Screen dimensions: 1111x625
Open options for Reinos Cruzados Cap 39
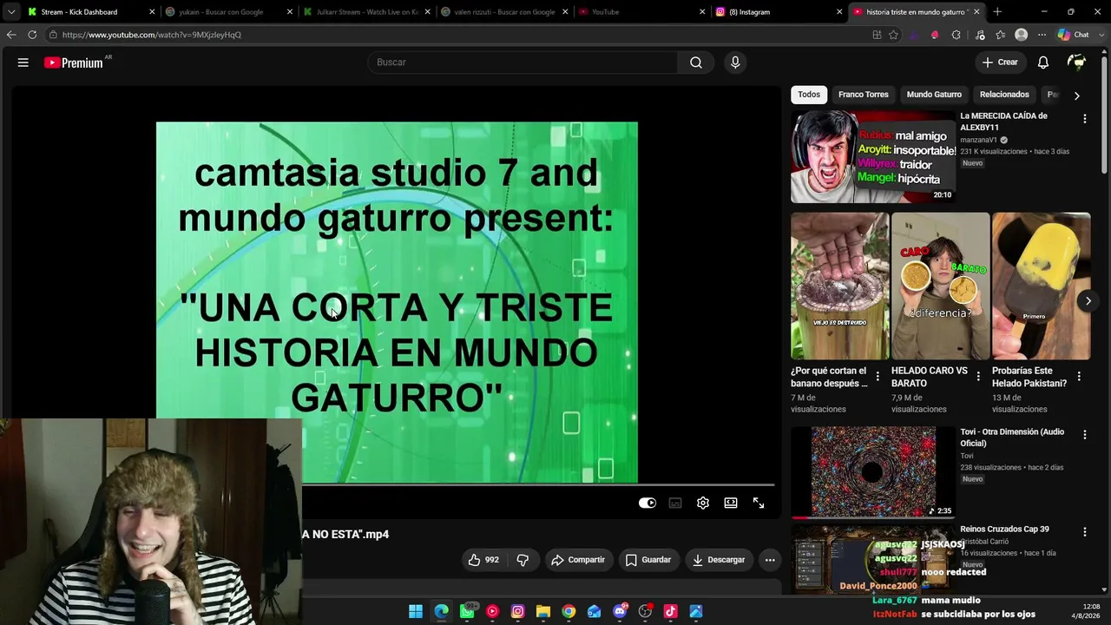pyautogui.click(x=1084, y=531)
